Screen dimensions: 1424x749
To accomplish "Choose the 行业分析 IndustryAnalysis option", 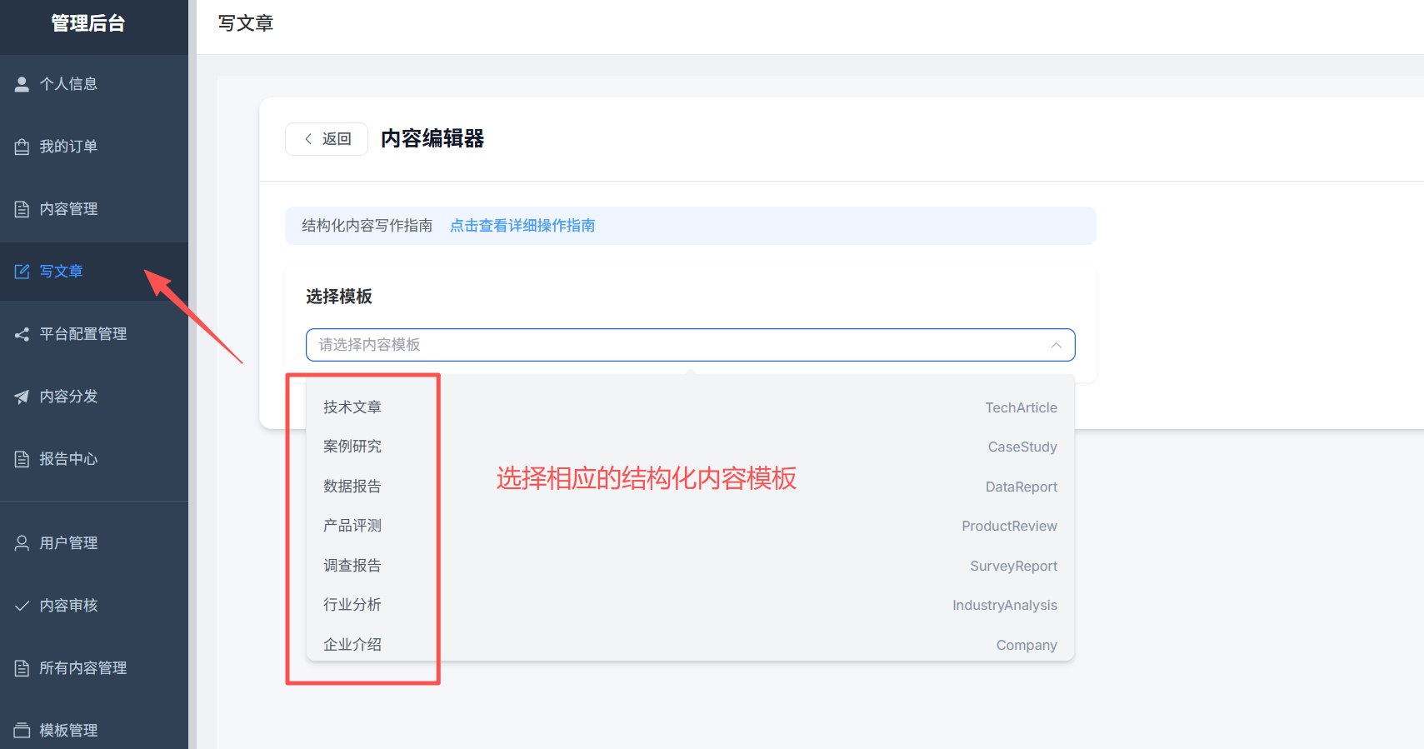I will [690, 605].
